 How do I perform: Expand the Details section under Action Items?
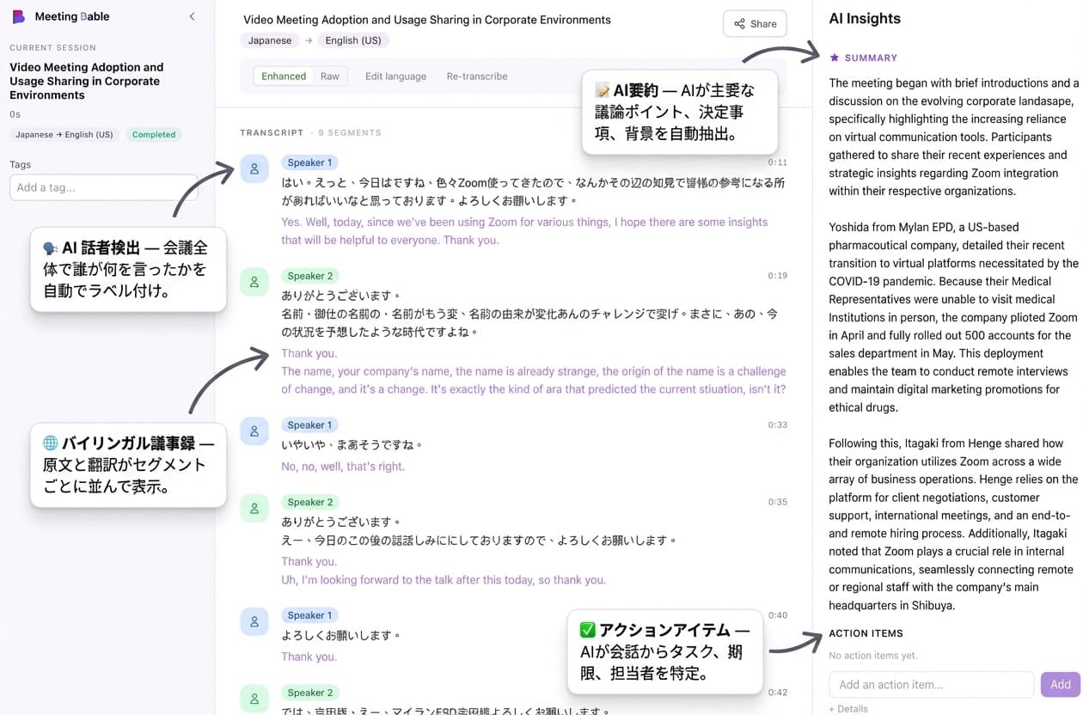847,708
